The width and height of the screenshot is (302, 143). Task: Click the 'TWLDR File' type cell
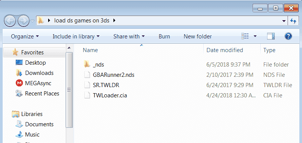(278, 85)
